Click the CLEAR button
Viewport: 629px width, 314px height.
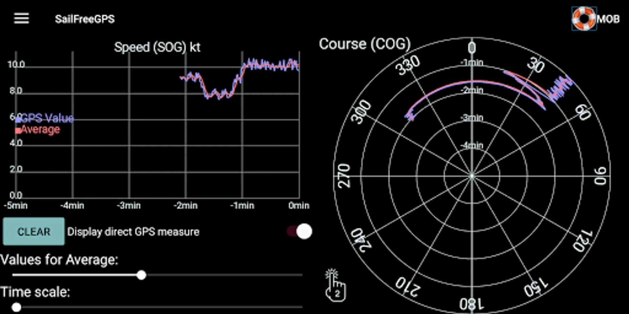tap(34, 232)
